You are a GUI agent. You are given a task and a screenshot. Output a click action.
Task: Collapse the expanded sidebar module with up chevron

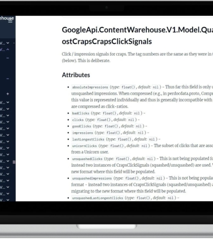pyautogui.click(x=8, y=50)
